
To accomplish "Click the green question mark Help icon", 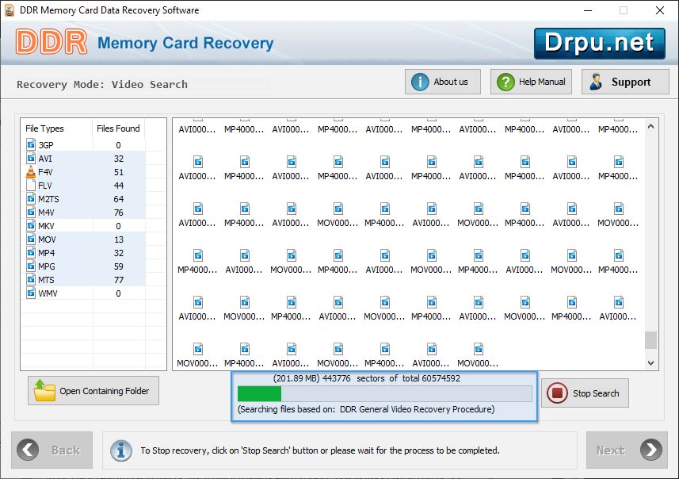I will pyautogui.click(x=505, y=82).
